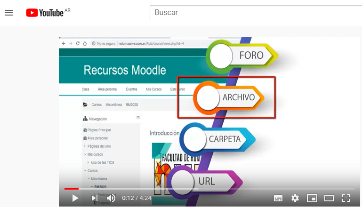The height and width of the screenshot is (207, 362).
Task: Mute the video volume
Action: point(111,198)
